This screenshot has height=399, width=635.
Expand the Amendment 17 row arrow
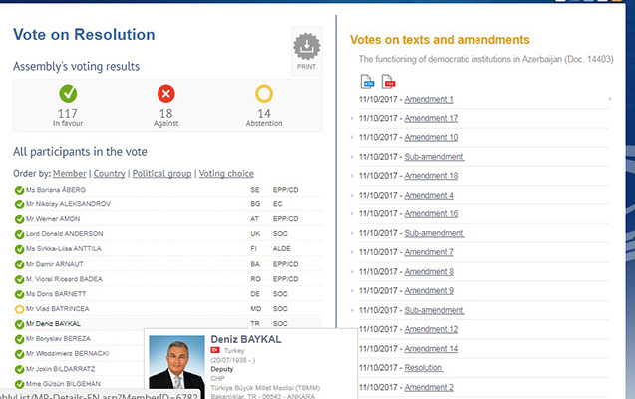pos(353,119)
